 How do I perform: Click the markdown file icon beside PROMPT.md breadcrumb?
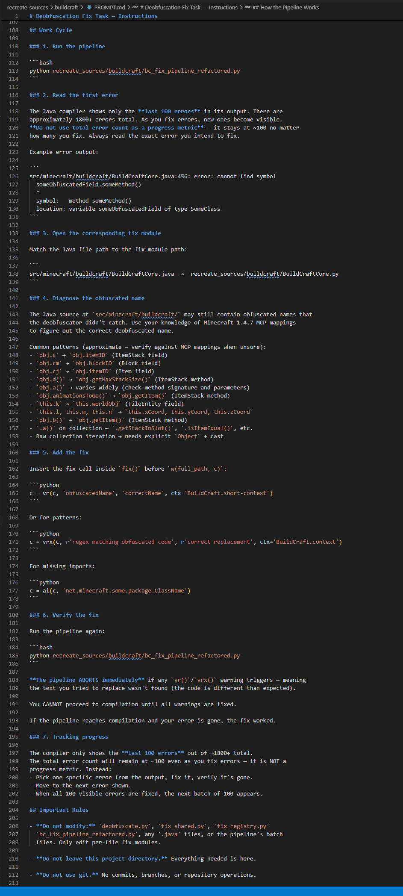pos(89,7)
